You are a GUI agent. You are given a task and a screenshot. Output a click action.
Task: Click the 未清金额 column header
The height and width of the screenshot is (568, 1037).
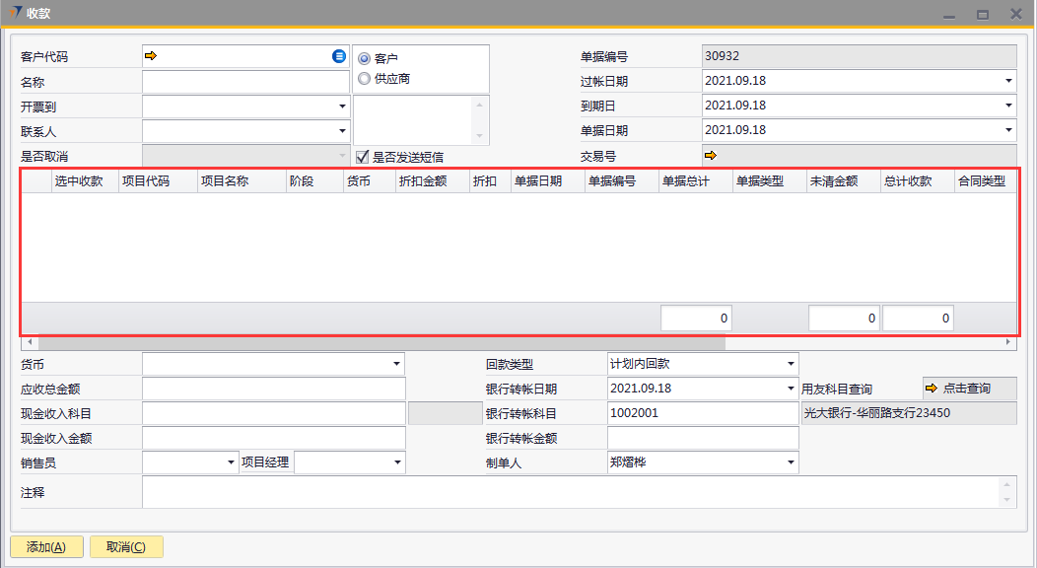click(x=833, y=181)
